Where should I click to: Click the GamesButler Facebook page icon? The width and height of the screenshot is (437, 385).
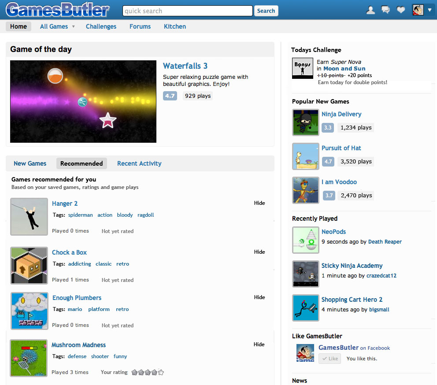(x=305, y=353)
